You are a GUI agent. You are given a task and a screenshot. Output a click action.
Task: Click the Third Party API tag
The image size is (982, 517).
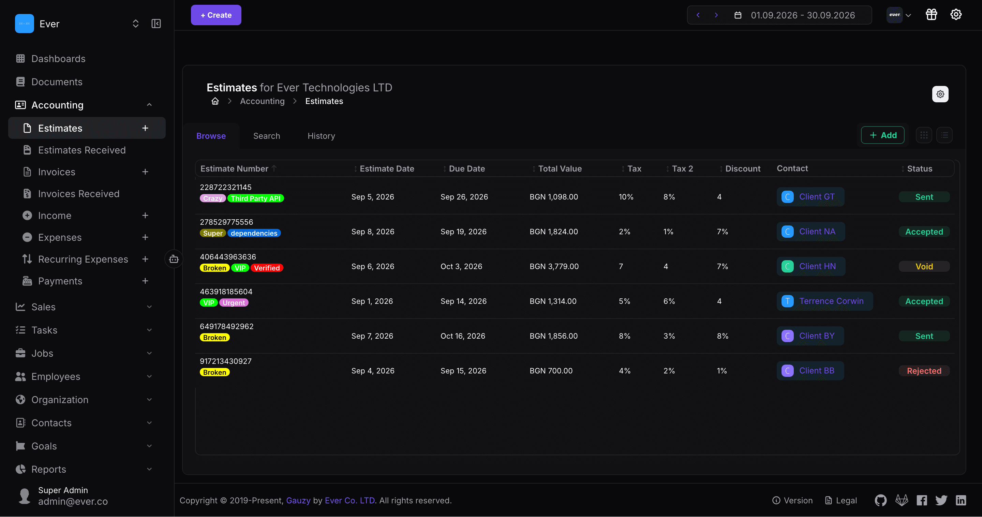click(x=255, y=198)
